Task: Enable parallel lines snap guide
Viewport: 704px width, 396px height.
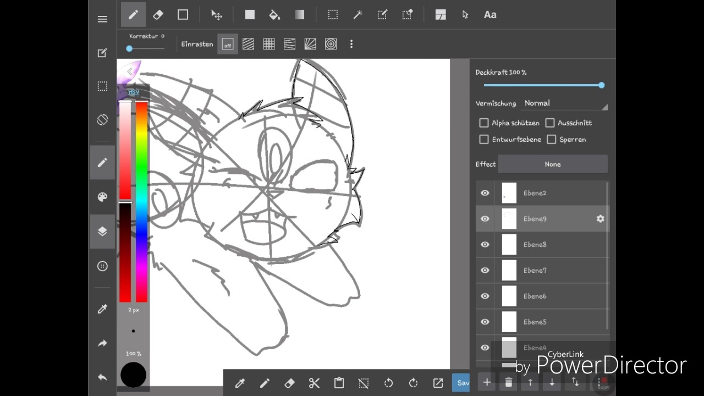Action: click(x=249, y=44)
